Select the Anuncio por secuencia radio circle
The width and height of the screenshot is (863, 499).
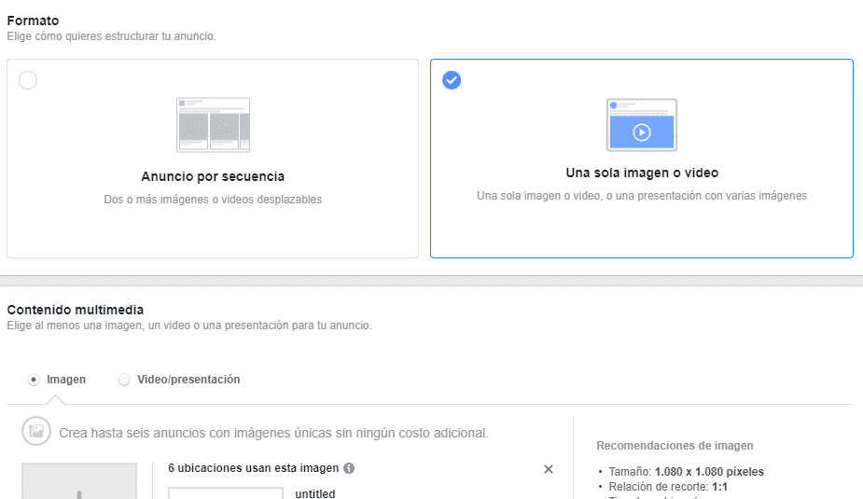(28, 80)
